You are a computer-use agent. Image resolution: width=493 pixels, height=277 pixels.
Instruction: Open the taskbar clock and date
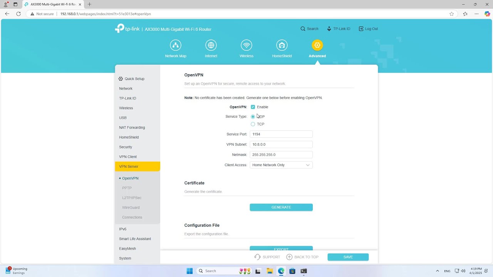pos(476,271)
